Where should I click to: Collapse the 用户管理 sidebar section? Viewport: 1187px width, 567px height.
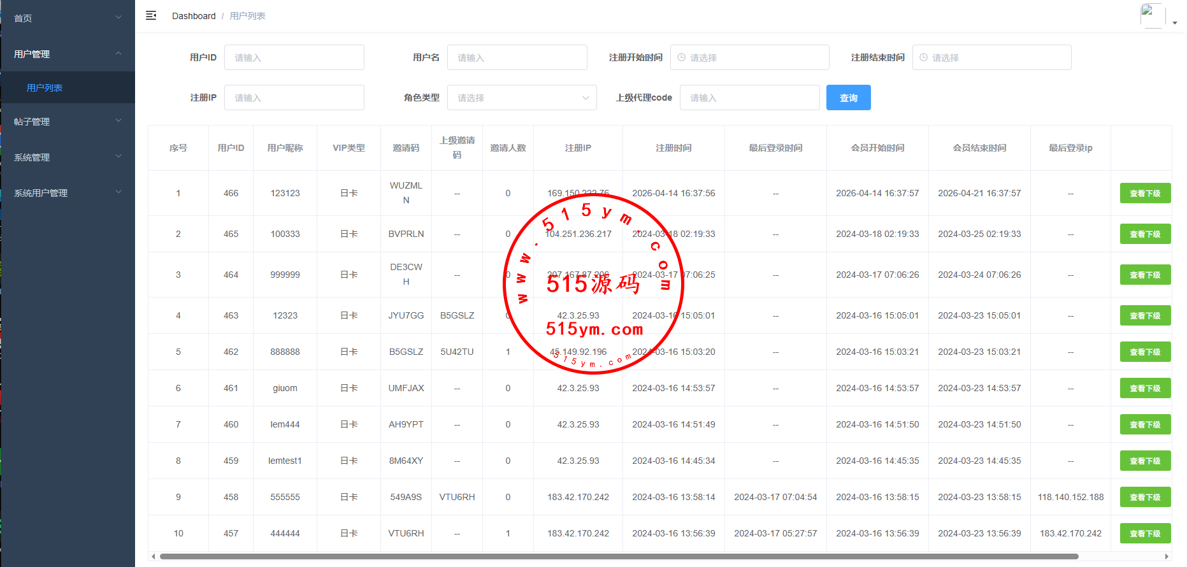pos(67,54)
